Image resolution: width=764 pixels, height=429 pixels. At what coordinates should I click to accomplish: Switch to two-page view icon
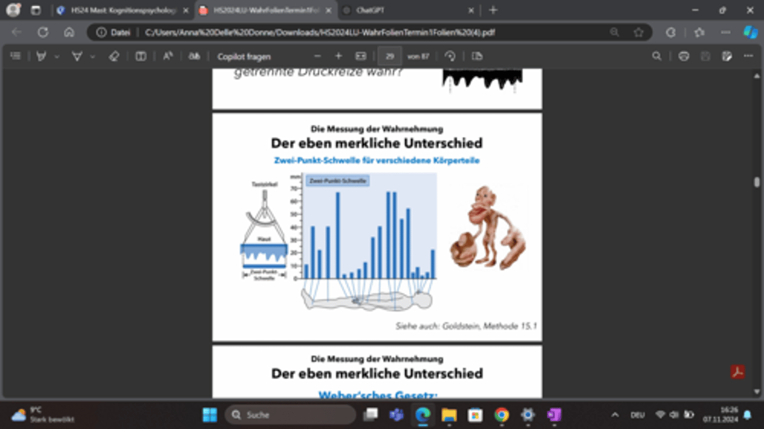477,56
